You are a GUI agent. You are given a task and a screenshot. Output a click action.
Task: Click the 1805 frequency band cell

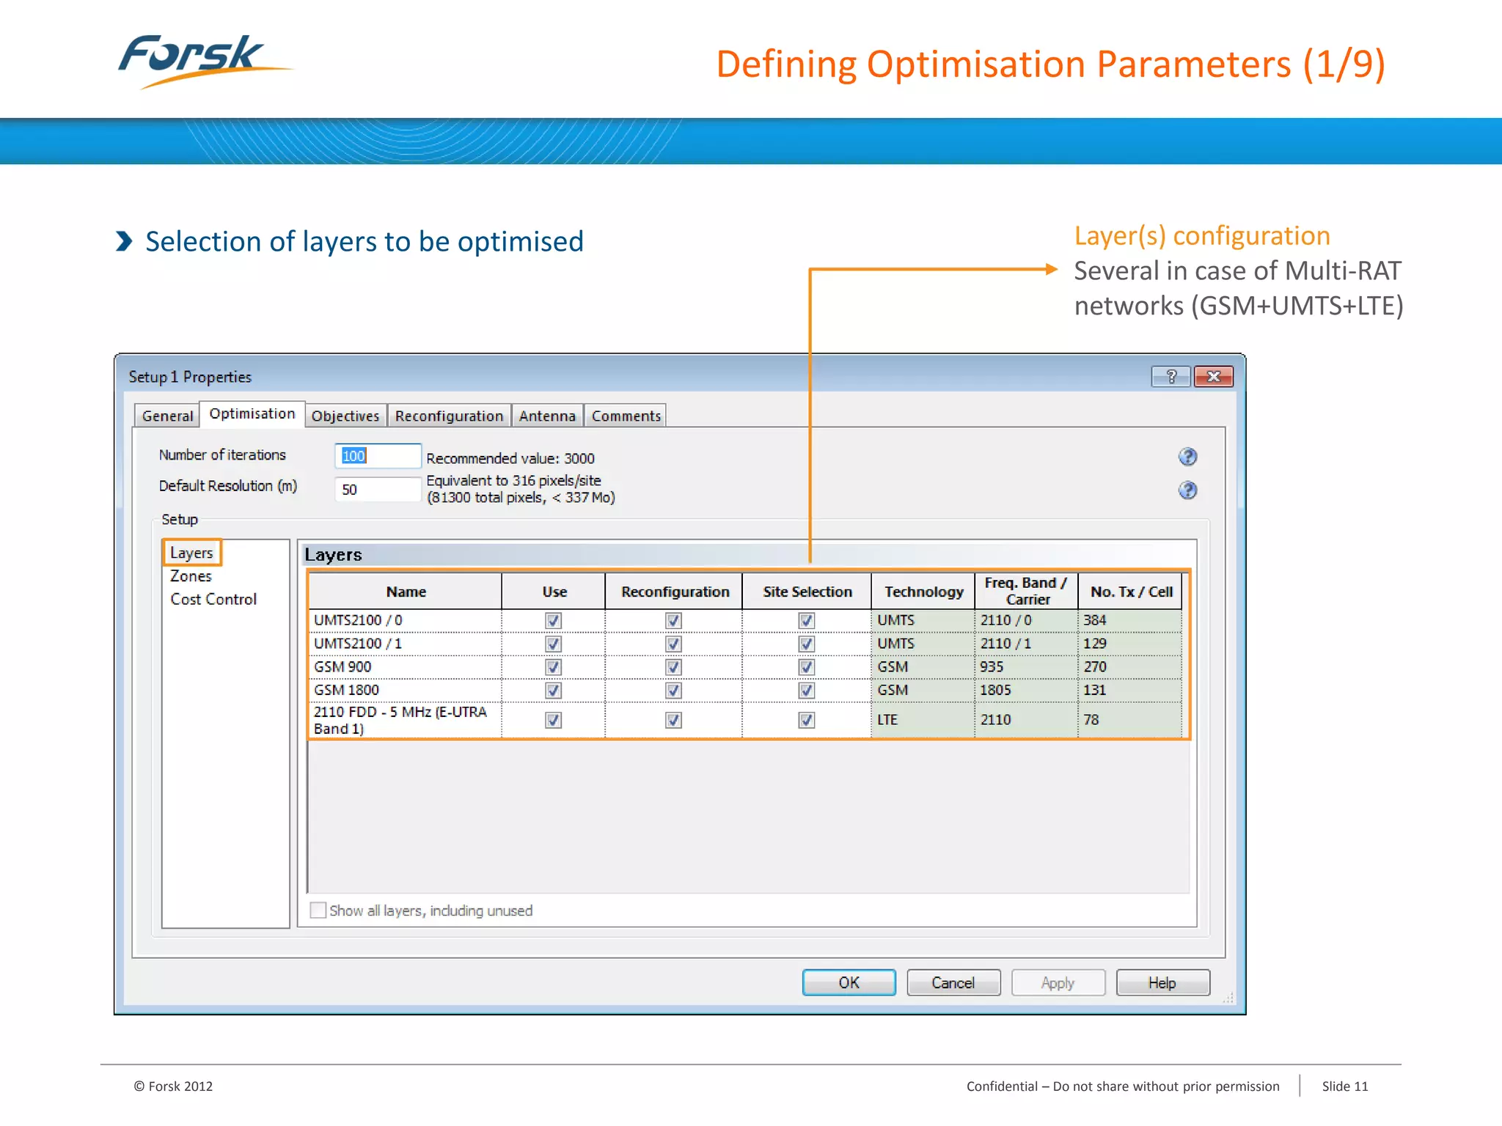1027,691
